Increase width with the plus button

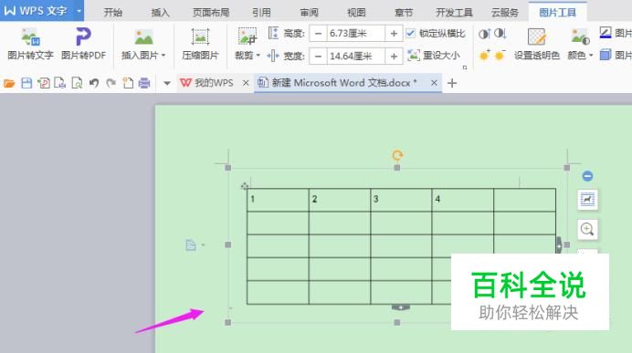[x=394, y=56]
